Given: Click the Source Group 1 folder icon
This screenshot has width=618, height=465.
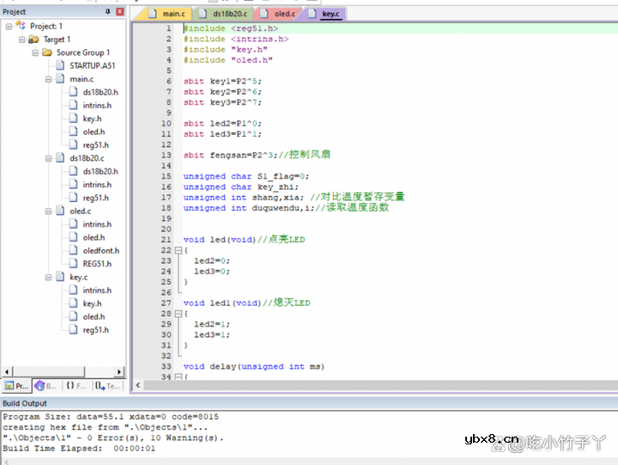Looking at the screenshot, I should pyautogui.click(x=47, y=52).
